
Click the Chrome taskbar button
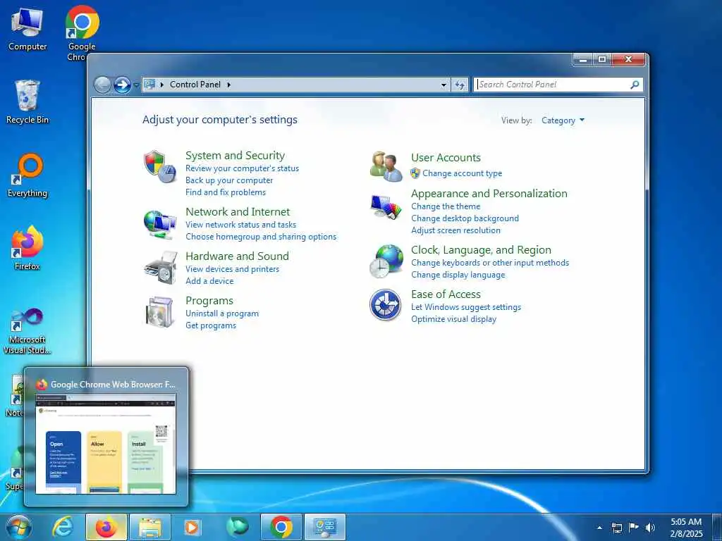click(281, 527)
